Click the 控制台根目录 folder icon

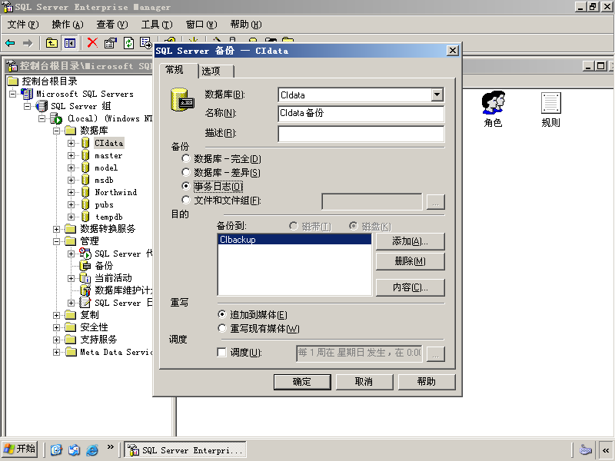coord(13,81)
